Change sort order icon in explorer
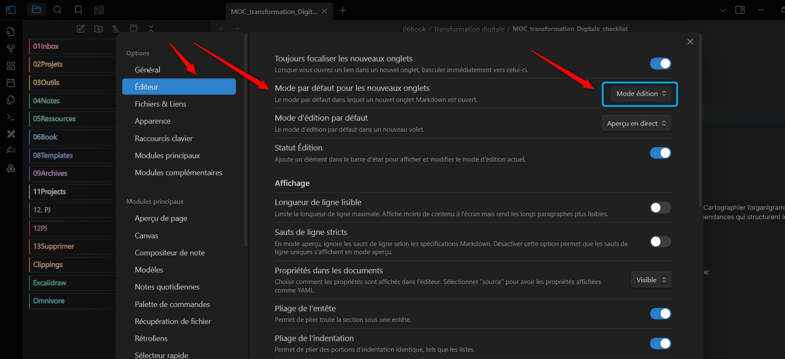Image resolution: width=785 pixels, height=359 pixels. point(116,29)
